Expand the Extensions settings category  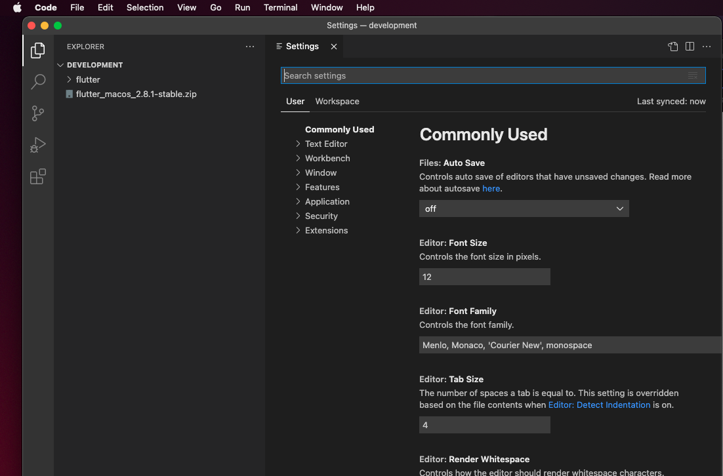pyautogui.click(x=299, y=230)
